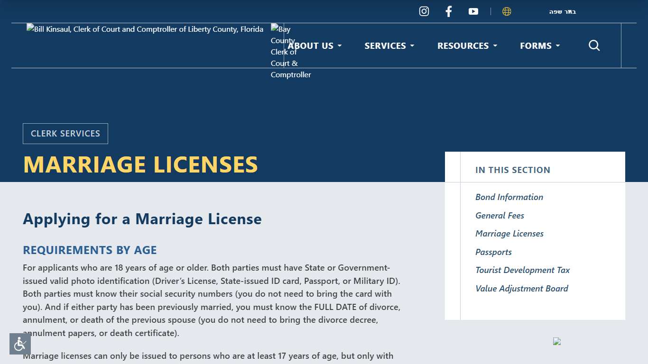Open the Value Adjustment Board link
This screenshot has height=364, width=648.
[x=521, y=289]
